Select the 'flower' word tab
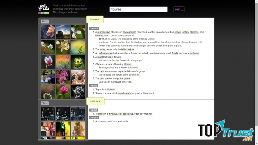This screenshot has width=258, height=145. pyautogui.click(x=95, y=20)
